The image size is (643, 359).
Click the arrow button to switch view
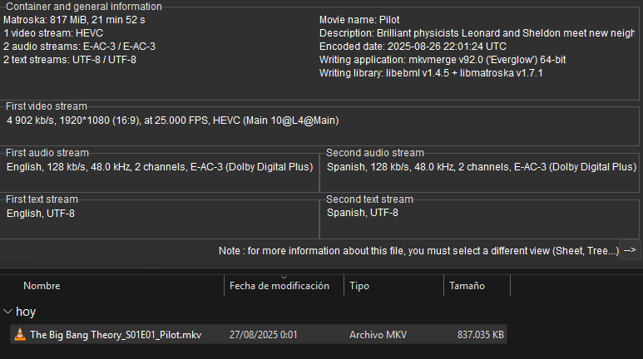[630, 250]
